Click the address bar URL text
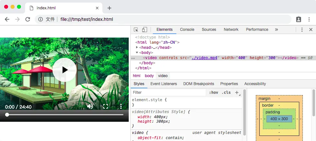 pos(87,19)
